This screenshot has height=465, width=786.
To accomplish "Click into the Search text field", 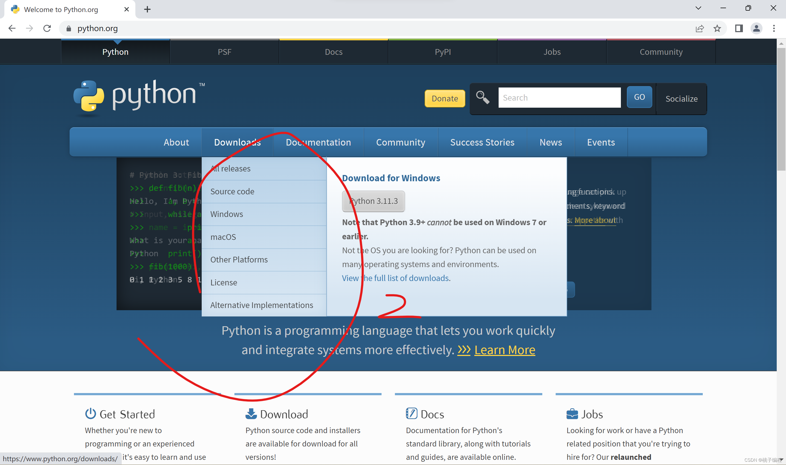I will [559, 98].
